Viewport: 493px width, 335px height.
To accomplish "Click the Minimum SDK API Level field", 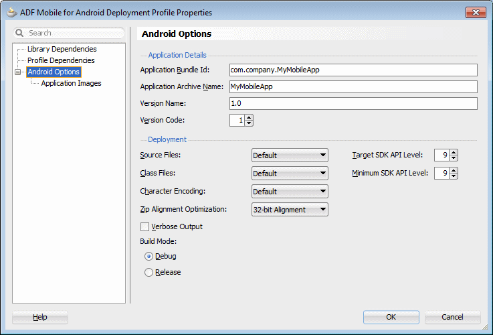I will point(441,173).
